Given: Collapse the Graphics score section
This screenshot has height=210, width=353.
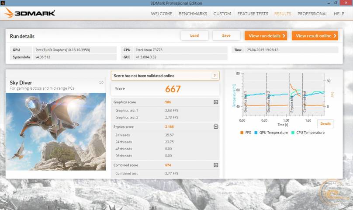Looking at the screenshot, I should (x=216, y=102).
